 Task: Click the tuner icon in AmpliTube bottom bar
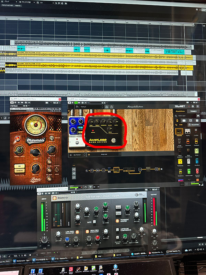[91, 187]
